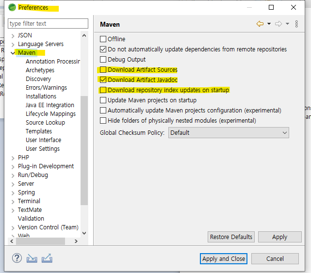Click the import preferences icon

pos(32,258)
